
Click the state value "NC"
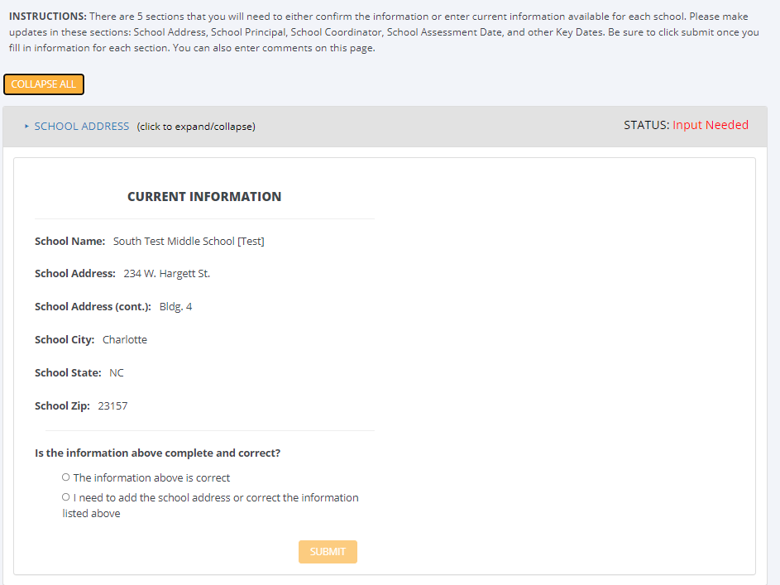[117, 373]
